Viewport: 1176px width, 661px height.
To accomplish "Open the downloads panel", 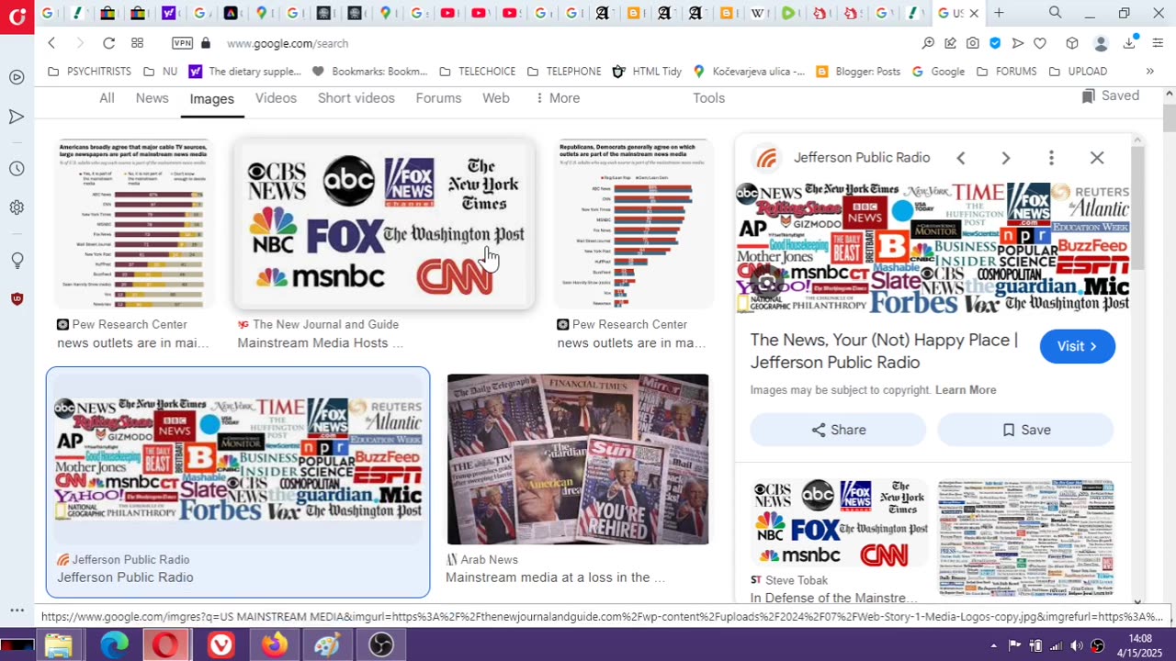I will coord(1129,42).
